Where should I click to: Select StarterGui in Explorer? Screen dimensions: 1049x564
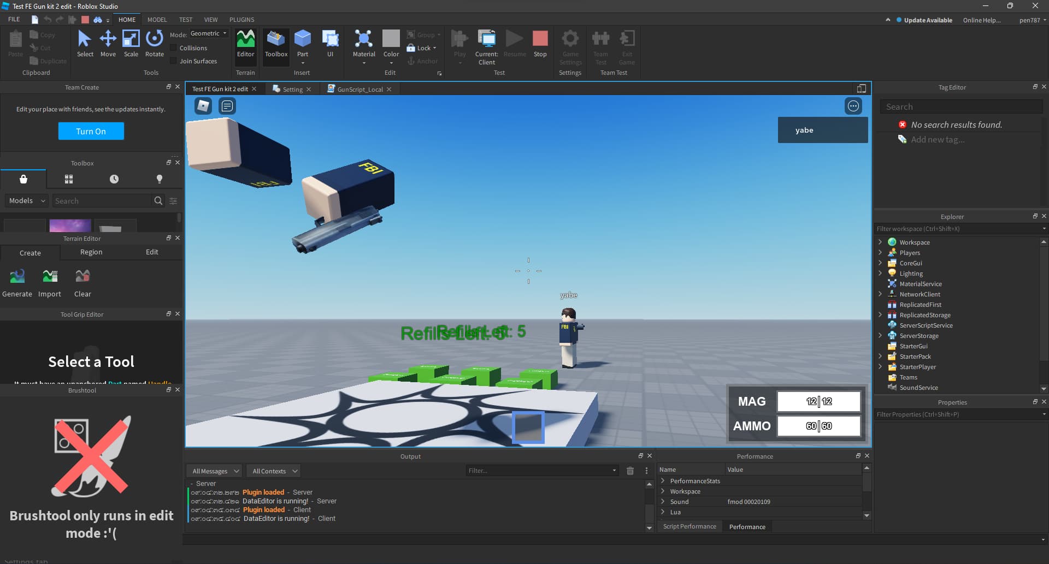point(913,346)
